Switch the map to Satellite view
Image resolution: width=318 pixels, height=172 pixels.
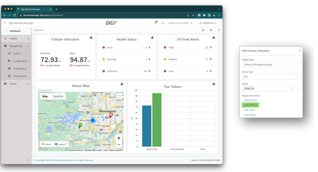click(x=58, y=96)
